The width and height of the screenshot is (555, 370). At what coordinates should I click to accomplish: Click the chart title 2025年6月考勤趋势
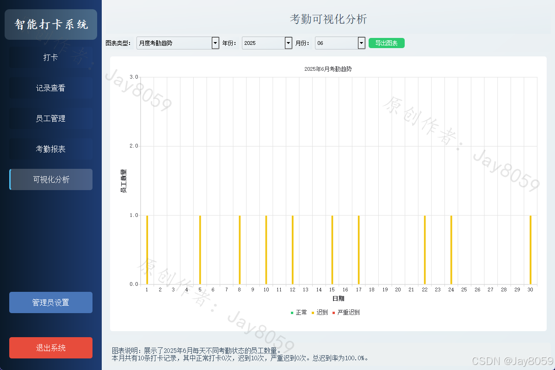[328, 69]
